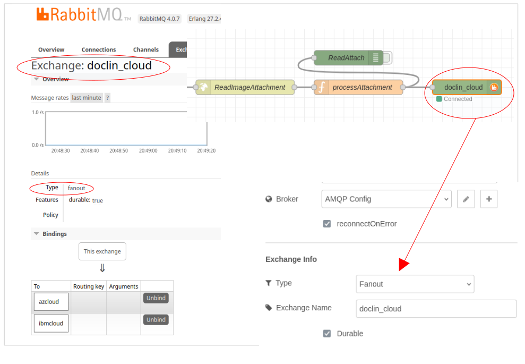525x364 pixels.
Task: Add a new broker with plus icon
Action: click(489, 199)
